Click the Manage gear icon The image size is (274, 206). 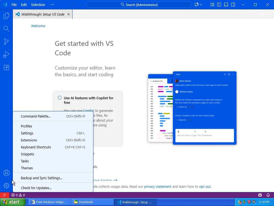coord(6,186)
